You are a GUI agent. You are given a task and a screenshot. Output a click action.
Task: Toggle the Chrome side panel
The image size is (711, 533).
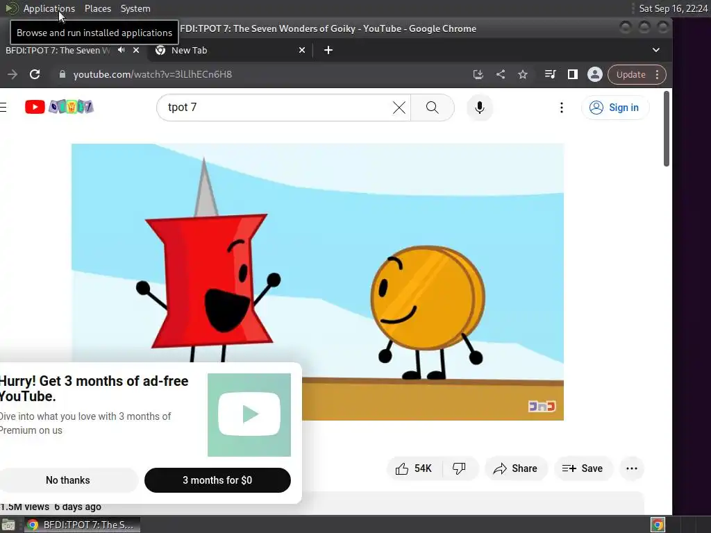573,74
